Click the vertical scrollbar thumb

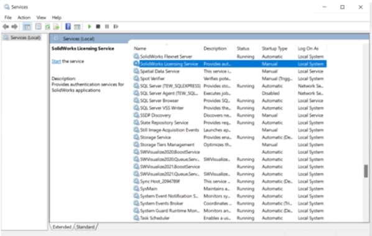366,171
